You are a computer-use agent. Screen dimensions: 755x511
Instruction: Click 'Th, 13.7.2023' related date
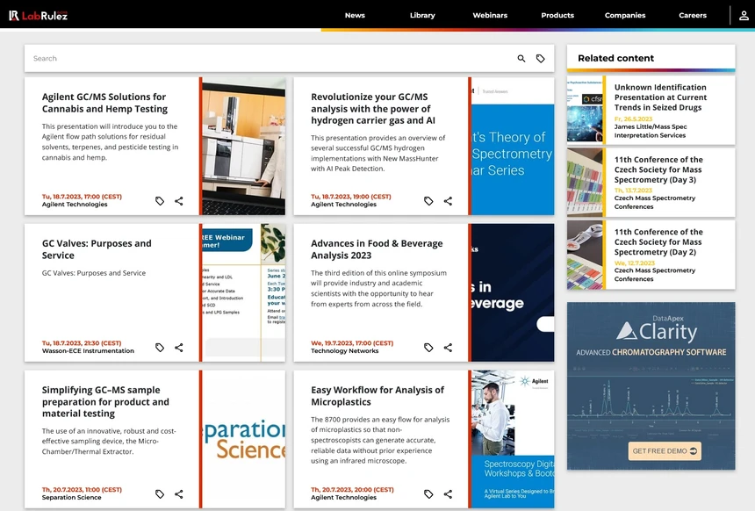(633, 191)
